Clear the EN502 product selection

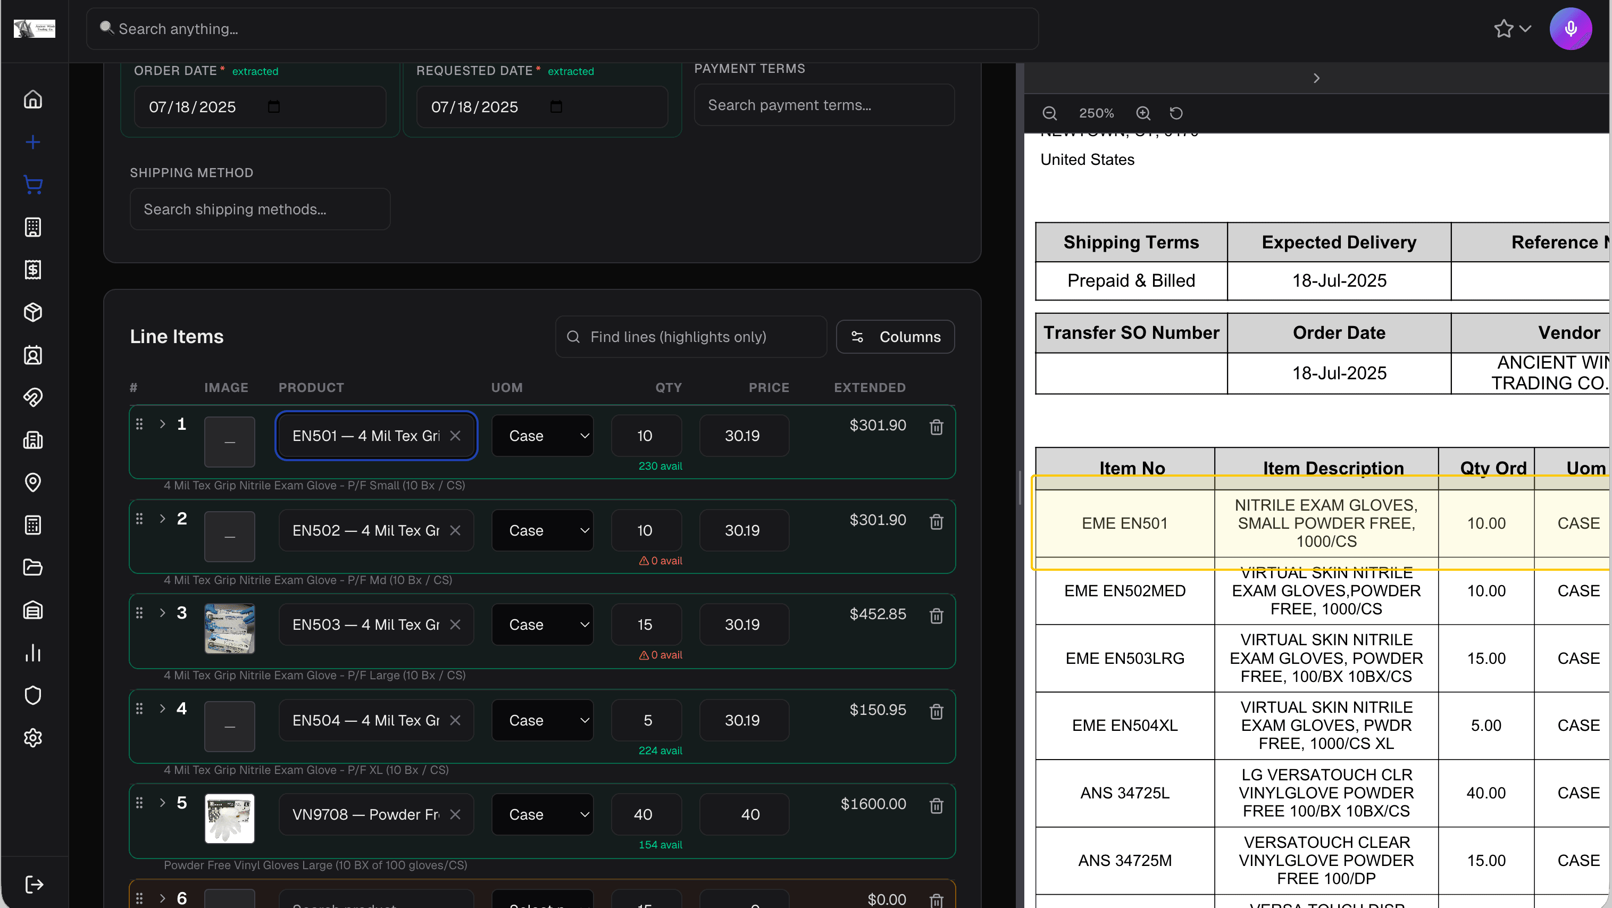(x=455, y=530)
